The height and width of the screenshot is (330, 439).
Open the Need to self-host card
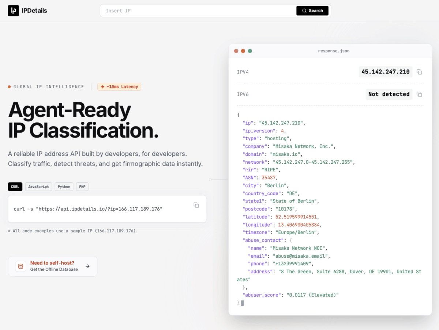pos(53,266)
